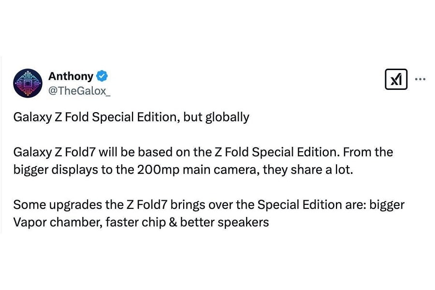435x290 pixels.
Task: Open the @TheGalox_ handle link
Action: coord(79,90)
